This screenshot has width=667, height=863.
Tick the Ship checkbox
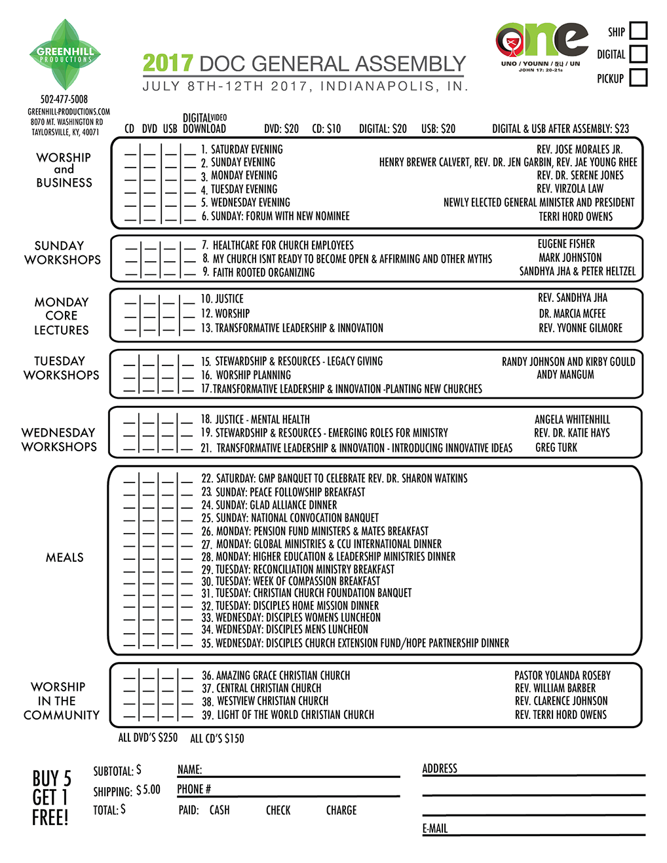[638, 31]
